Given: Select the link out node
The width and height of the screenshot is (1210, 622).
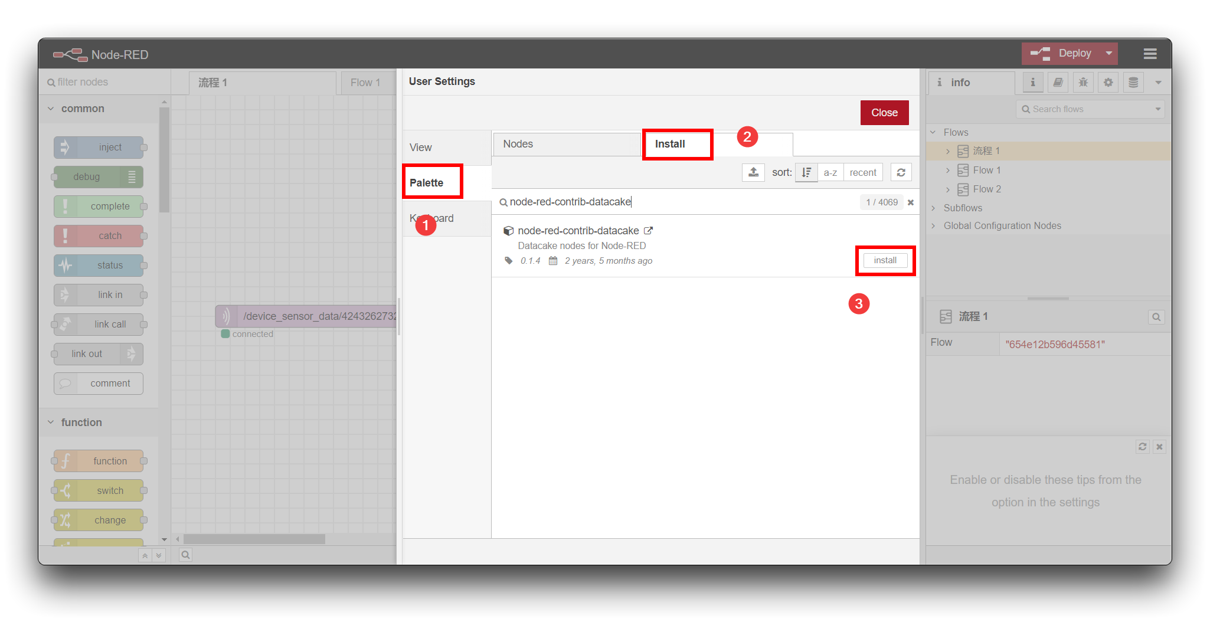Looking at the screenshot, I should pos(99,353).
